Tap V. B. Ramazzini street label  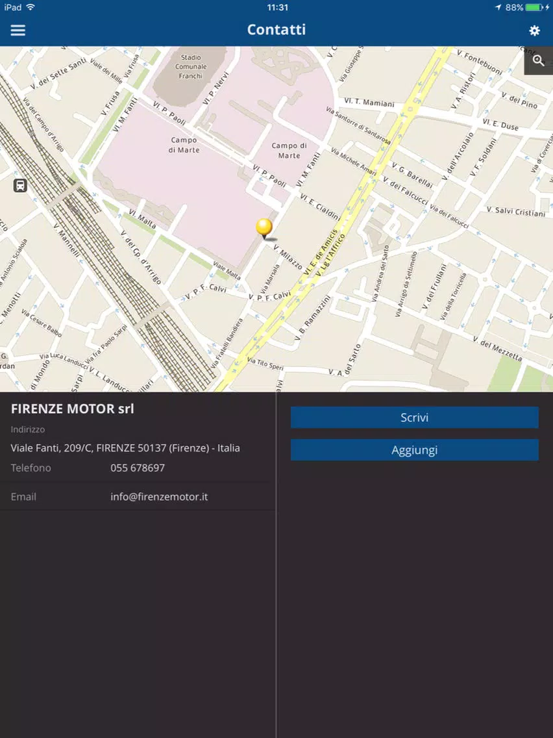tap(312, 318)
